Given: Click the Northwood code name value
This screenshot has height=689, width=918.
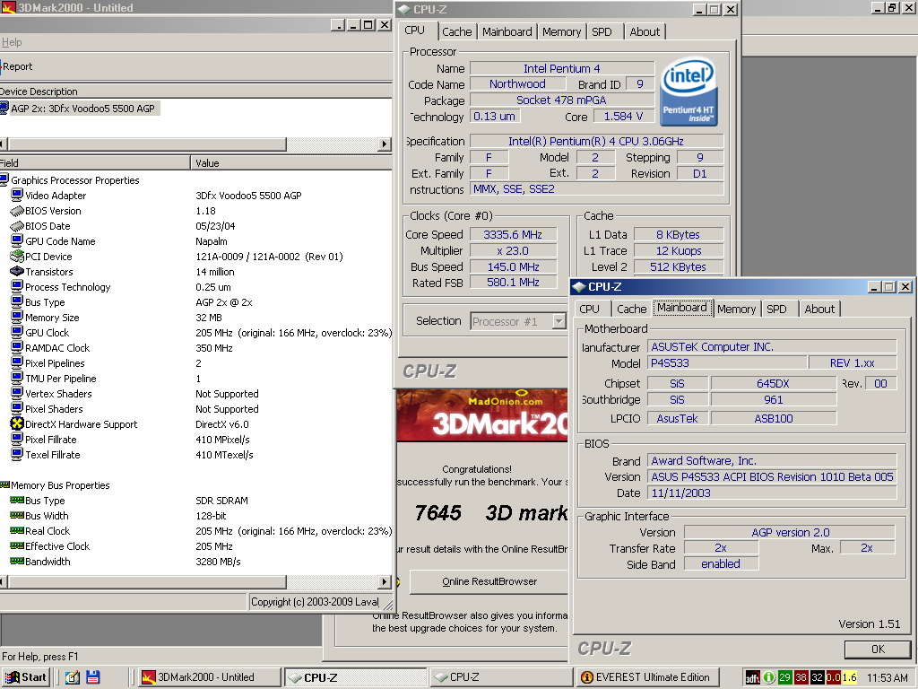Looking at the screenshot, I should 517,83.
